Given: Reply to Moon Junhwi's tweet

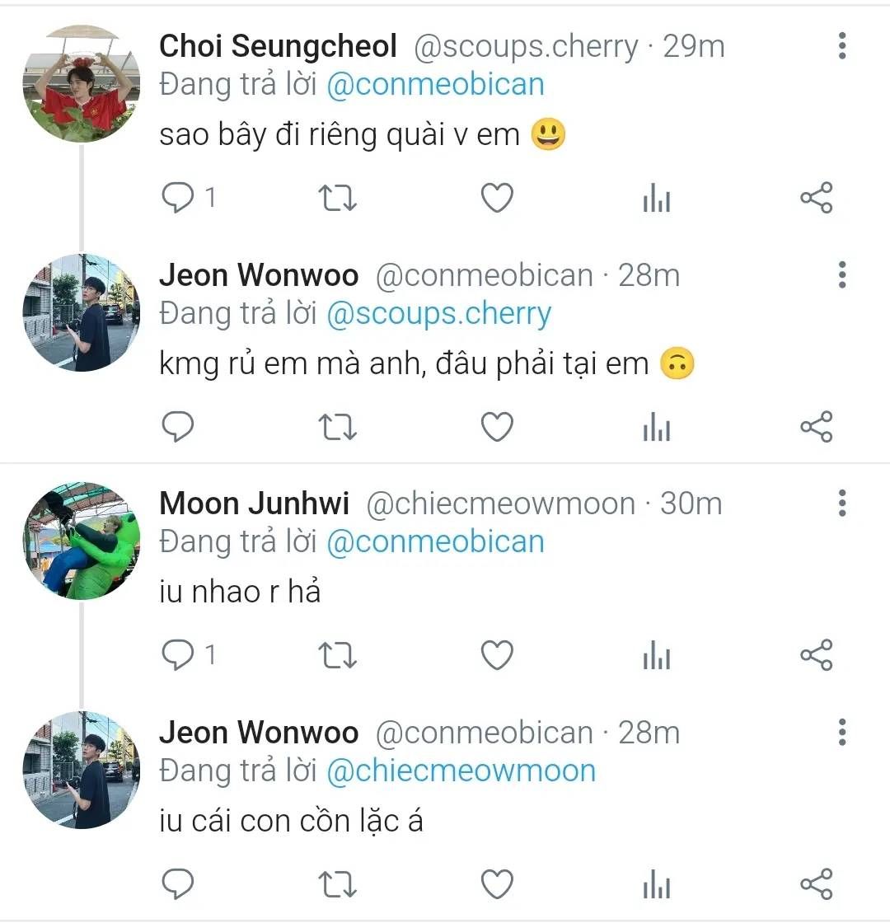Looking at the screenshot, I should coord(178,655).
